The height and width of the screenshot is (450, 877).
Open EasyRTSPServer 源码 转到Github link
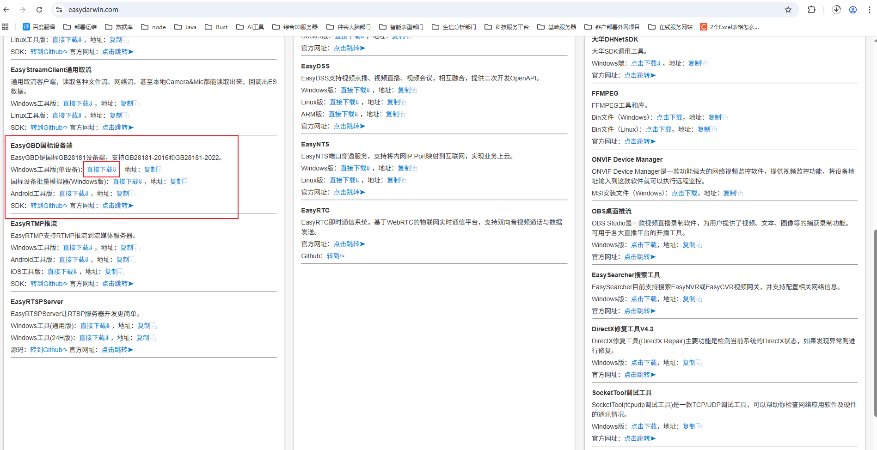tap(49, 350)
